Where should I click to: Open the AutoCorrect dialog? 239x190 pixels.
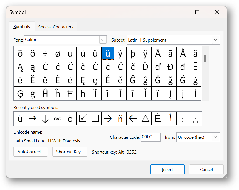click(x=31, y=152)
